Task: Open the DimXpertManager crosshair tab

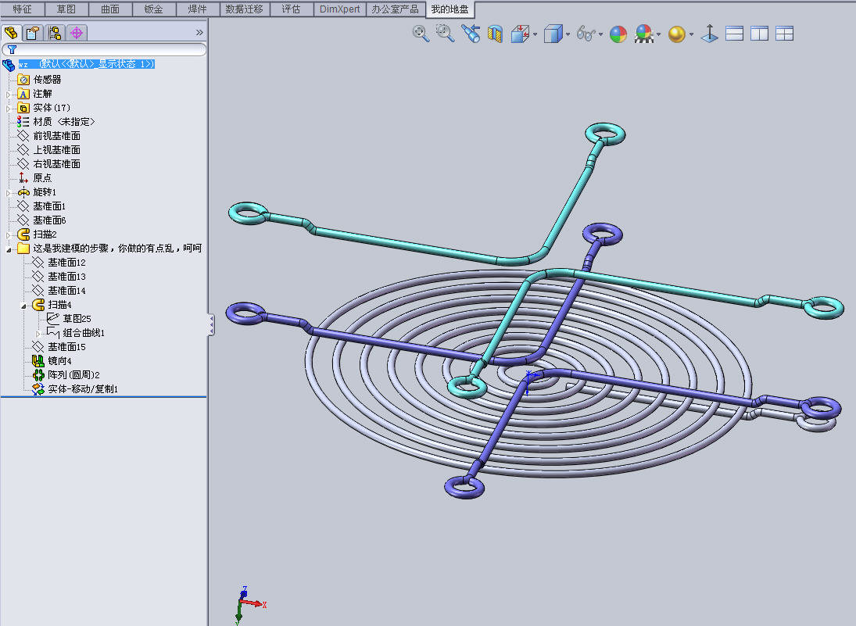Action: 77,33
